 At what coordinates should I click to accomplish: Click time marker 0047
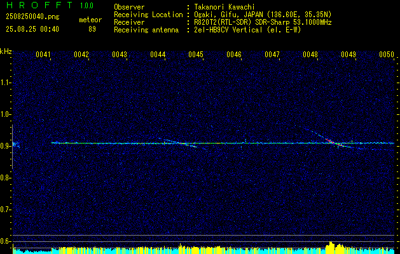coord(272,55)
